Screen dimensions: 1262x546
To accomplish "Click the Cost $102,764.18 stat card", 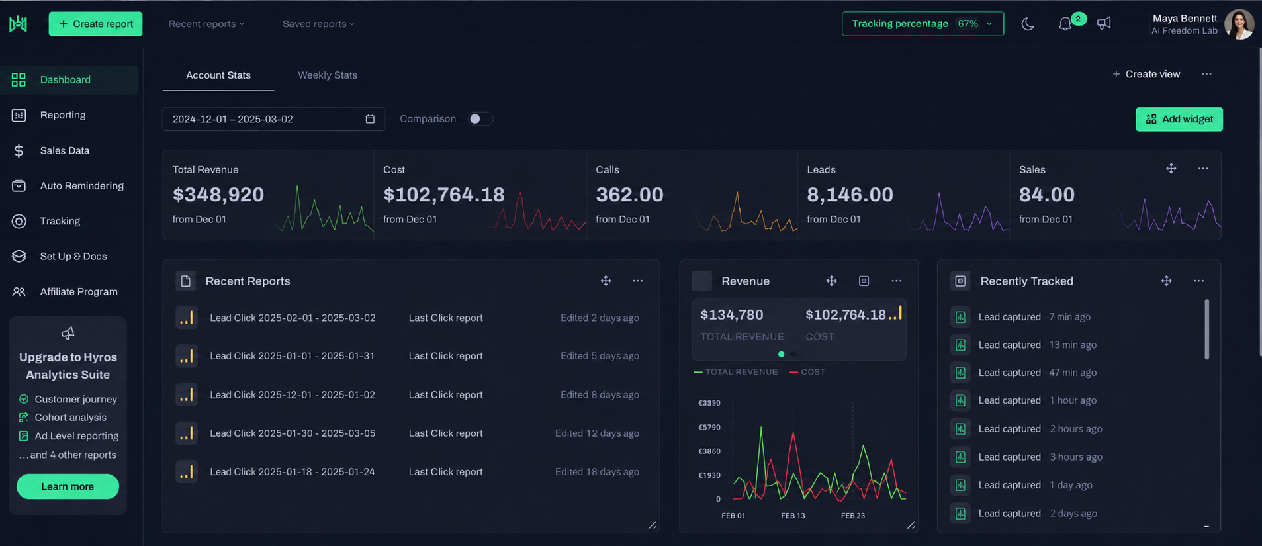I will pyautogui.click(x=480, y=195).
